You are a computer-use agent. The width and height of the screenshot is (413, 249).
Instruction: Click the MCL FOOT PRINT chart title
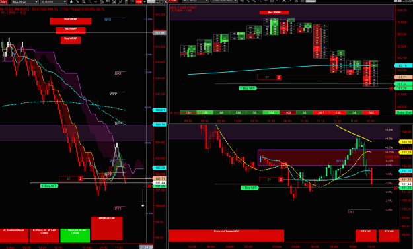pos(183,7)
